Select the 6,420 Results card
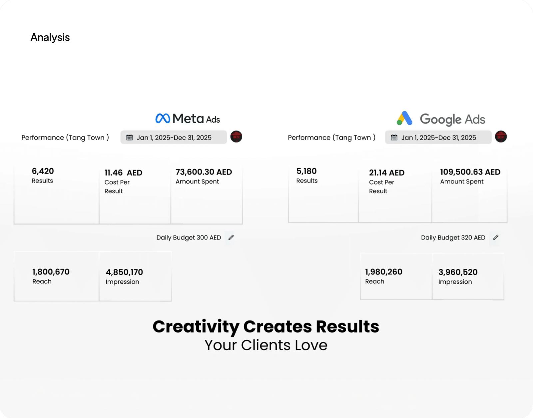 (x=57, y=195)
